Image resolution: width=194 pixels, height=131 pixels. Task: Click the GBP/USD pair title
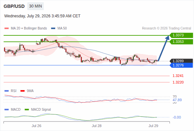14,6
